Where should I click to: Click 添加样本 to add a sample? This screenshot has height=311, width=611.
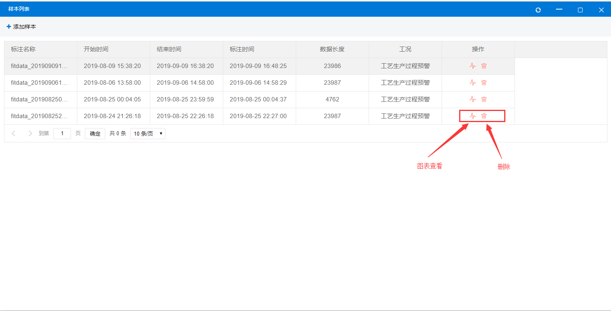click(x=22, y=27)
